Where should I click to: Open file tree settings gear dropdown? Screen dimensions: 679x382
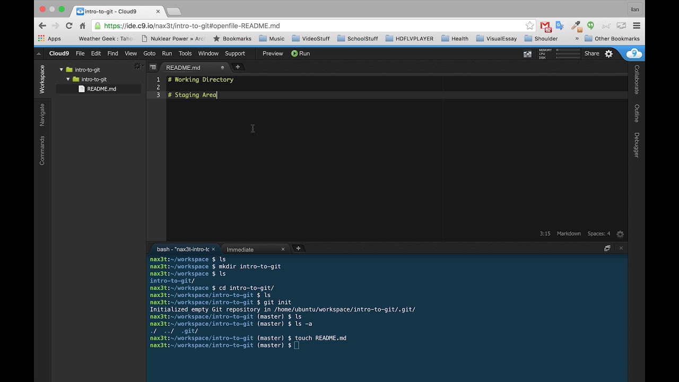138,66
